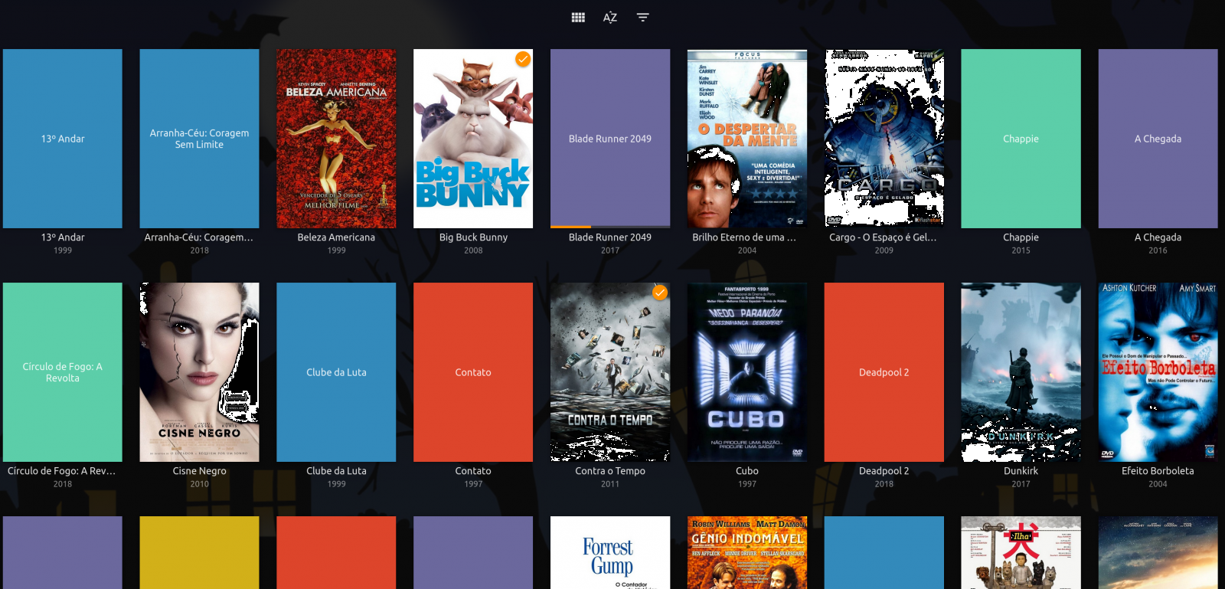Click 'Big Buck Bunny' title text

point(473,237)
